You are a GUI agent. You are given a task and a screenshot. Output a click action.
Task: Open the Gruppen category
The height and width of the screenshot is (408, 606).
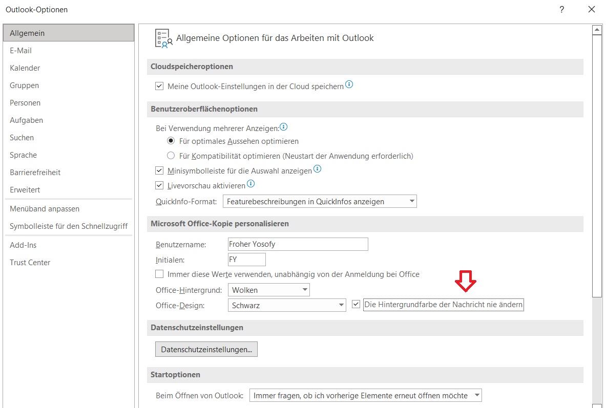click(69, 85)
